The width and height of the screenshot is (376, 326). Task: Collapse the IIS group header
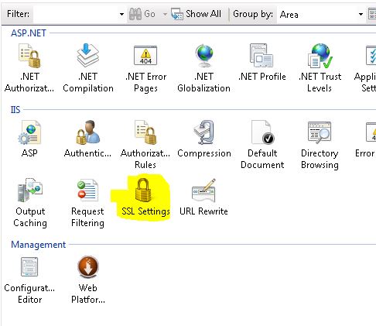tap(15, 110)
